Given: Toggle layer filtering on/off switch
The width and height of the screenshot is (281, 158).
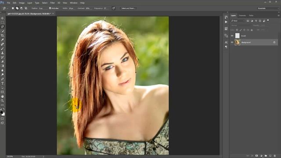Looking at the screenshot, I should 268,21.
